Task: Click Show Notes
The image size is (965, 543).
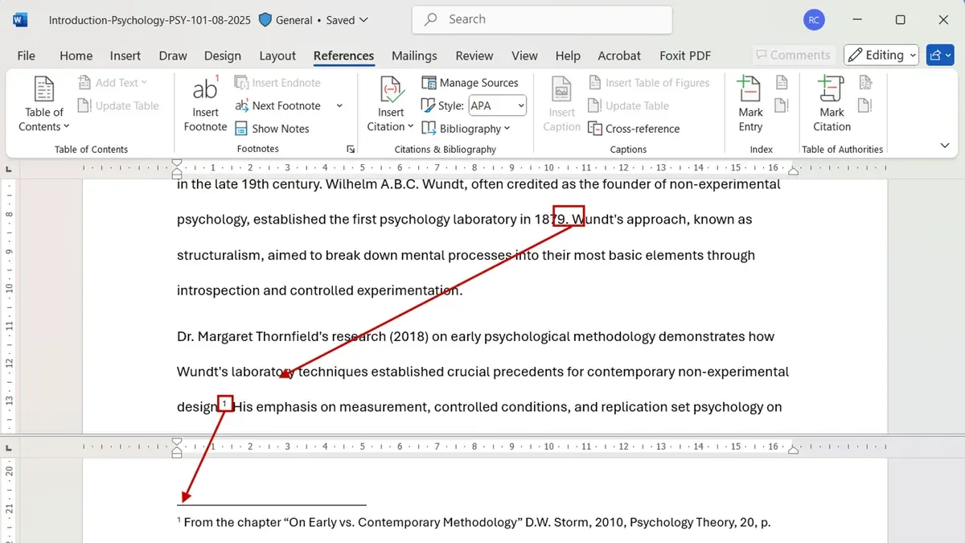Action: click(272, 129)
